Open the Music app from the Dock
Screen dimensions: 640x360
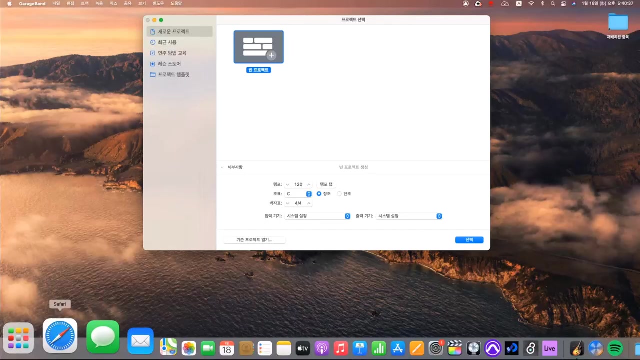point(340,348)
